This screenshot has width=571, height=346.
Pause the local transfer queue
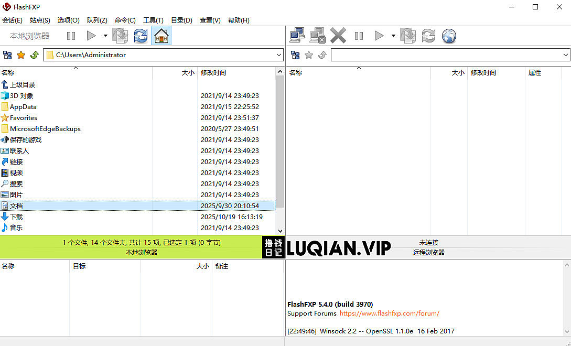[x=71, y=36]
